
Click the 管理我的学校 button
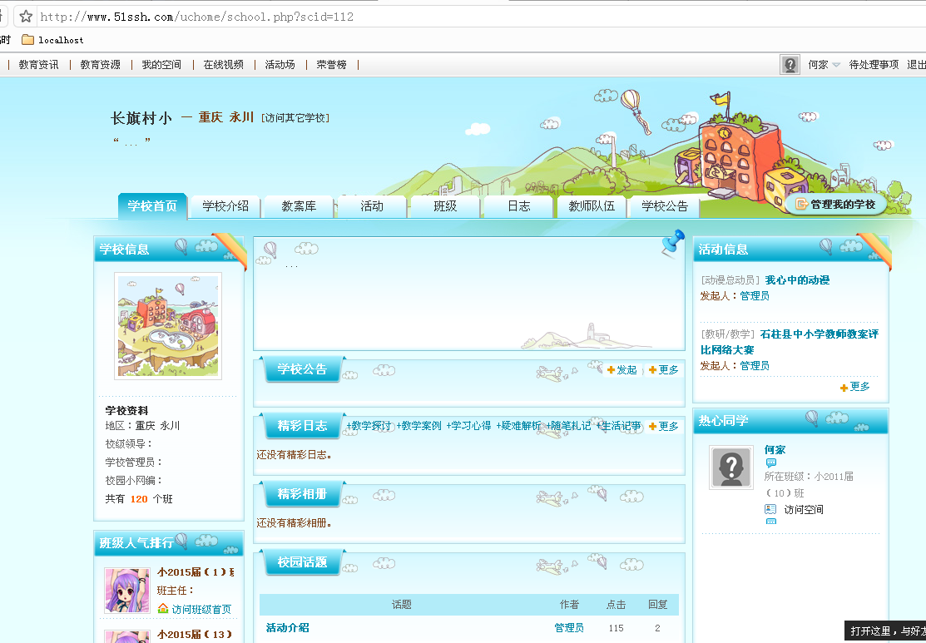[835, 205]
